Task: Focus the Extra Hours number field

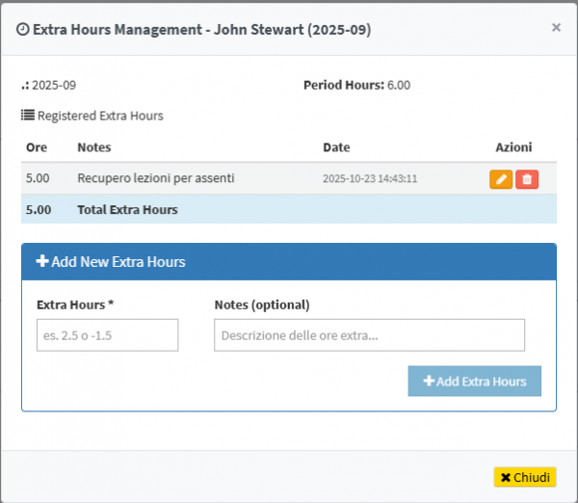Action: point(107,335)
